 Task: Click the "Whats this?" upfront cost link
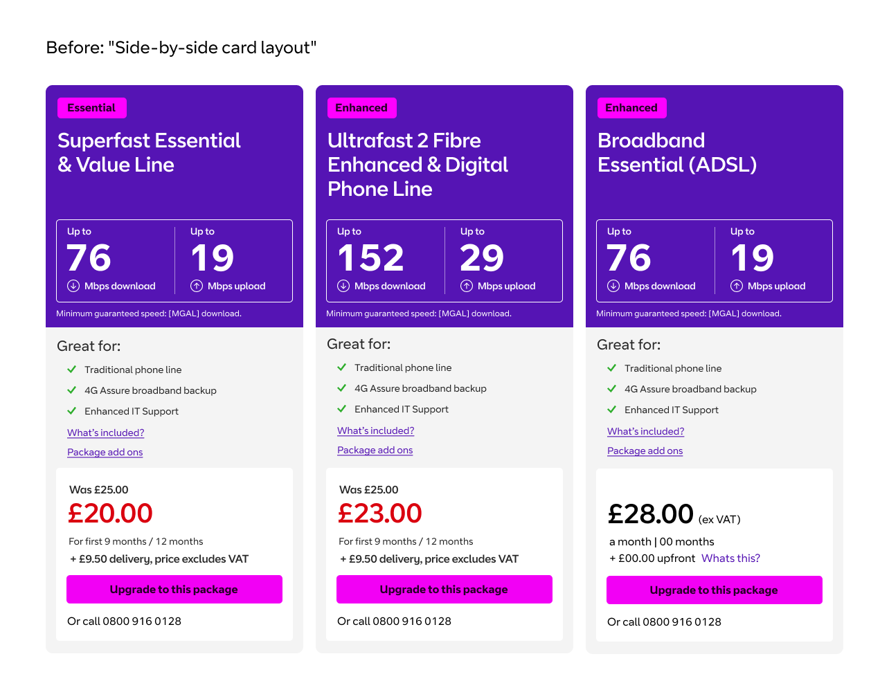730,559
